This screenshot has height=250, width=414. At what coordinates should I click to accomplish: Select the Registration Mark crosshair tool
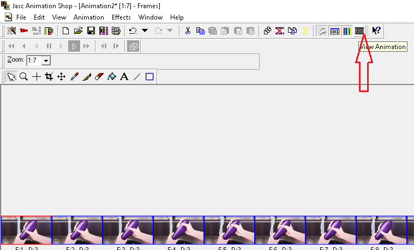[x=37, y=77]
